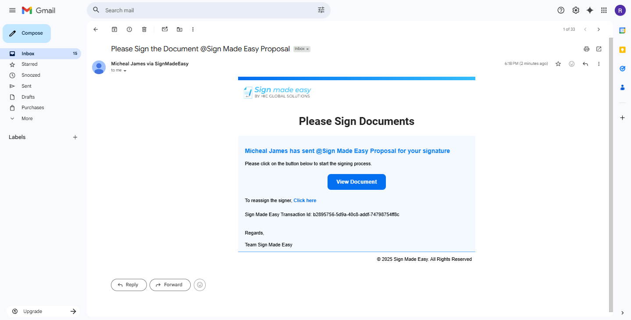Click the '1 of 33' counter
Viewport: 631px width, 320px height.
pyautogui.click(x=569, y=29)
